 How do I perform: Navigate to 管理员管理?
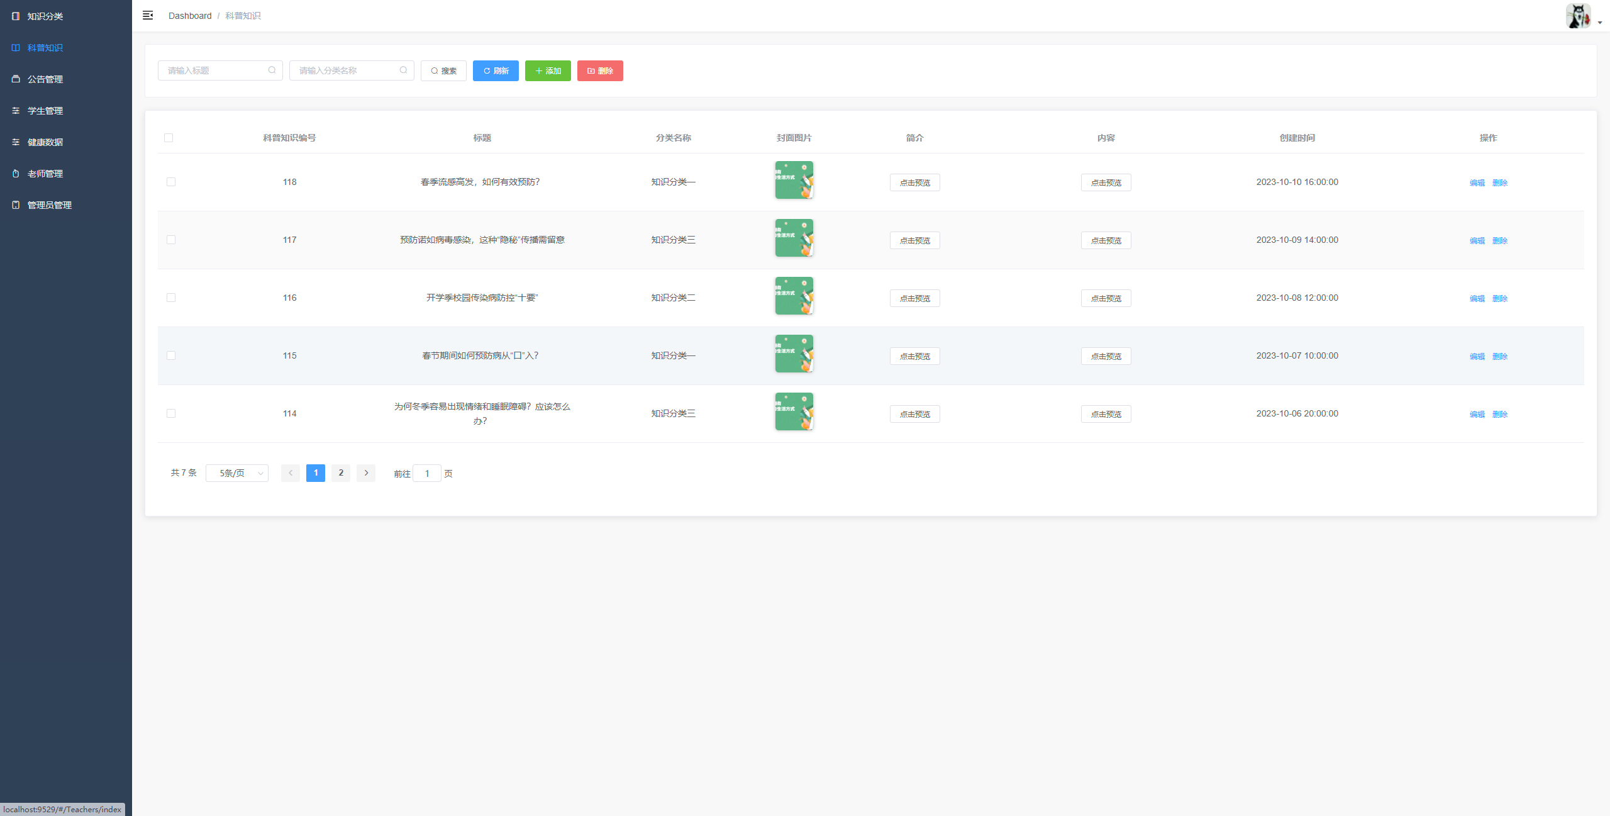pyautogui.click(x=66, y=205)
